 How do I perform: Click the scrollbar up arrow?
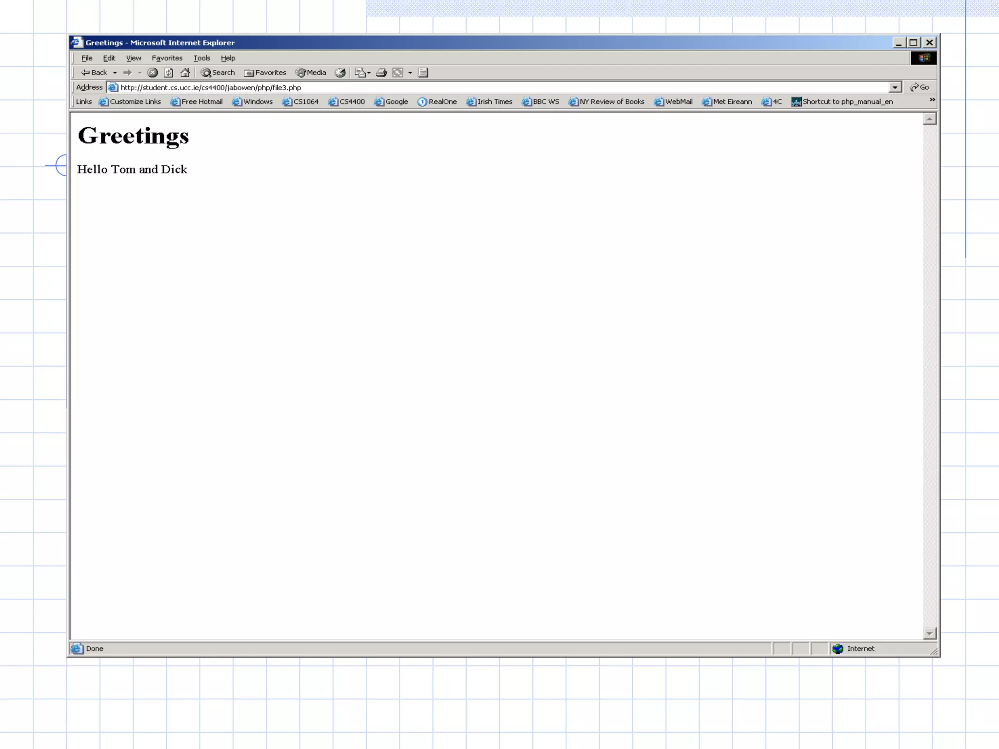pos(930,119)
